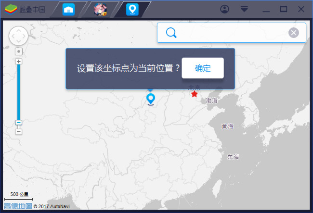Zoom out with the bottom minus button

[19, 132]
